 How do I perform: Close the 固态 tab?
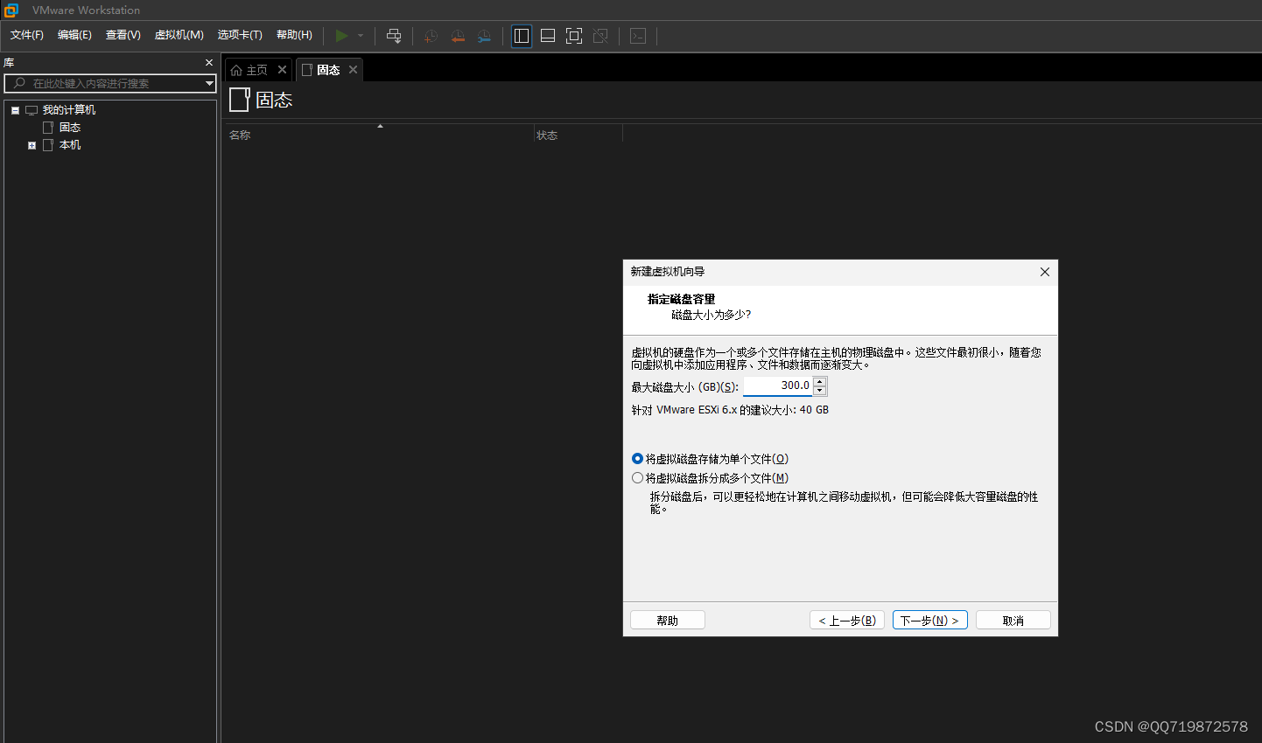point(353,70)
